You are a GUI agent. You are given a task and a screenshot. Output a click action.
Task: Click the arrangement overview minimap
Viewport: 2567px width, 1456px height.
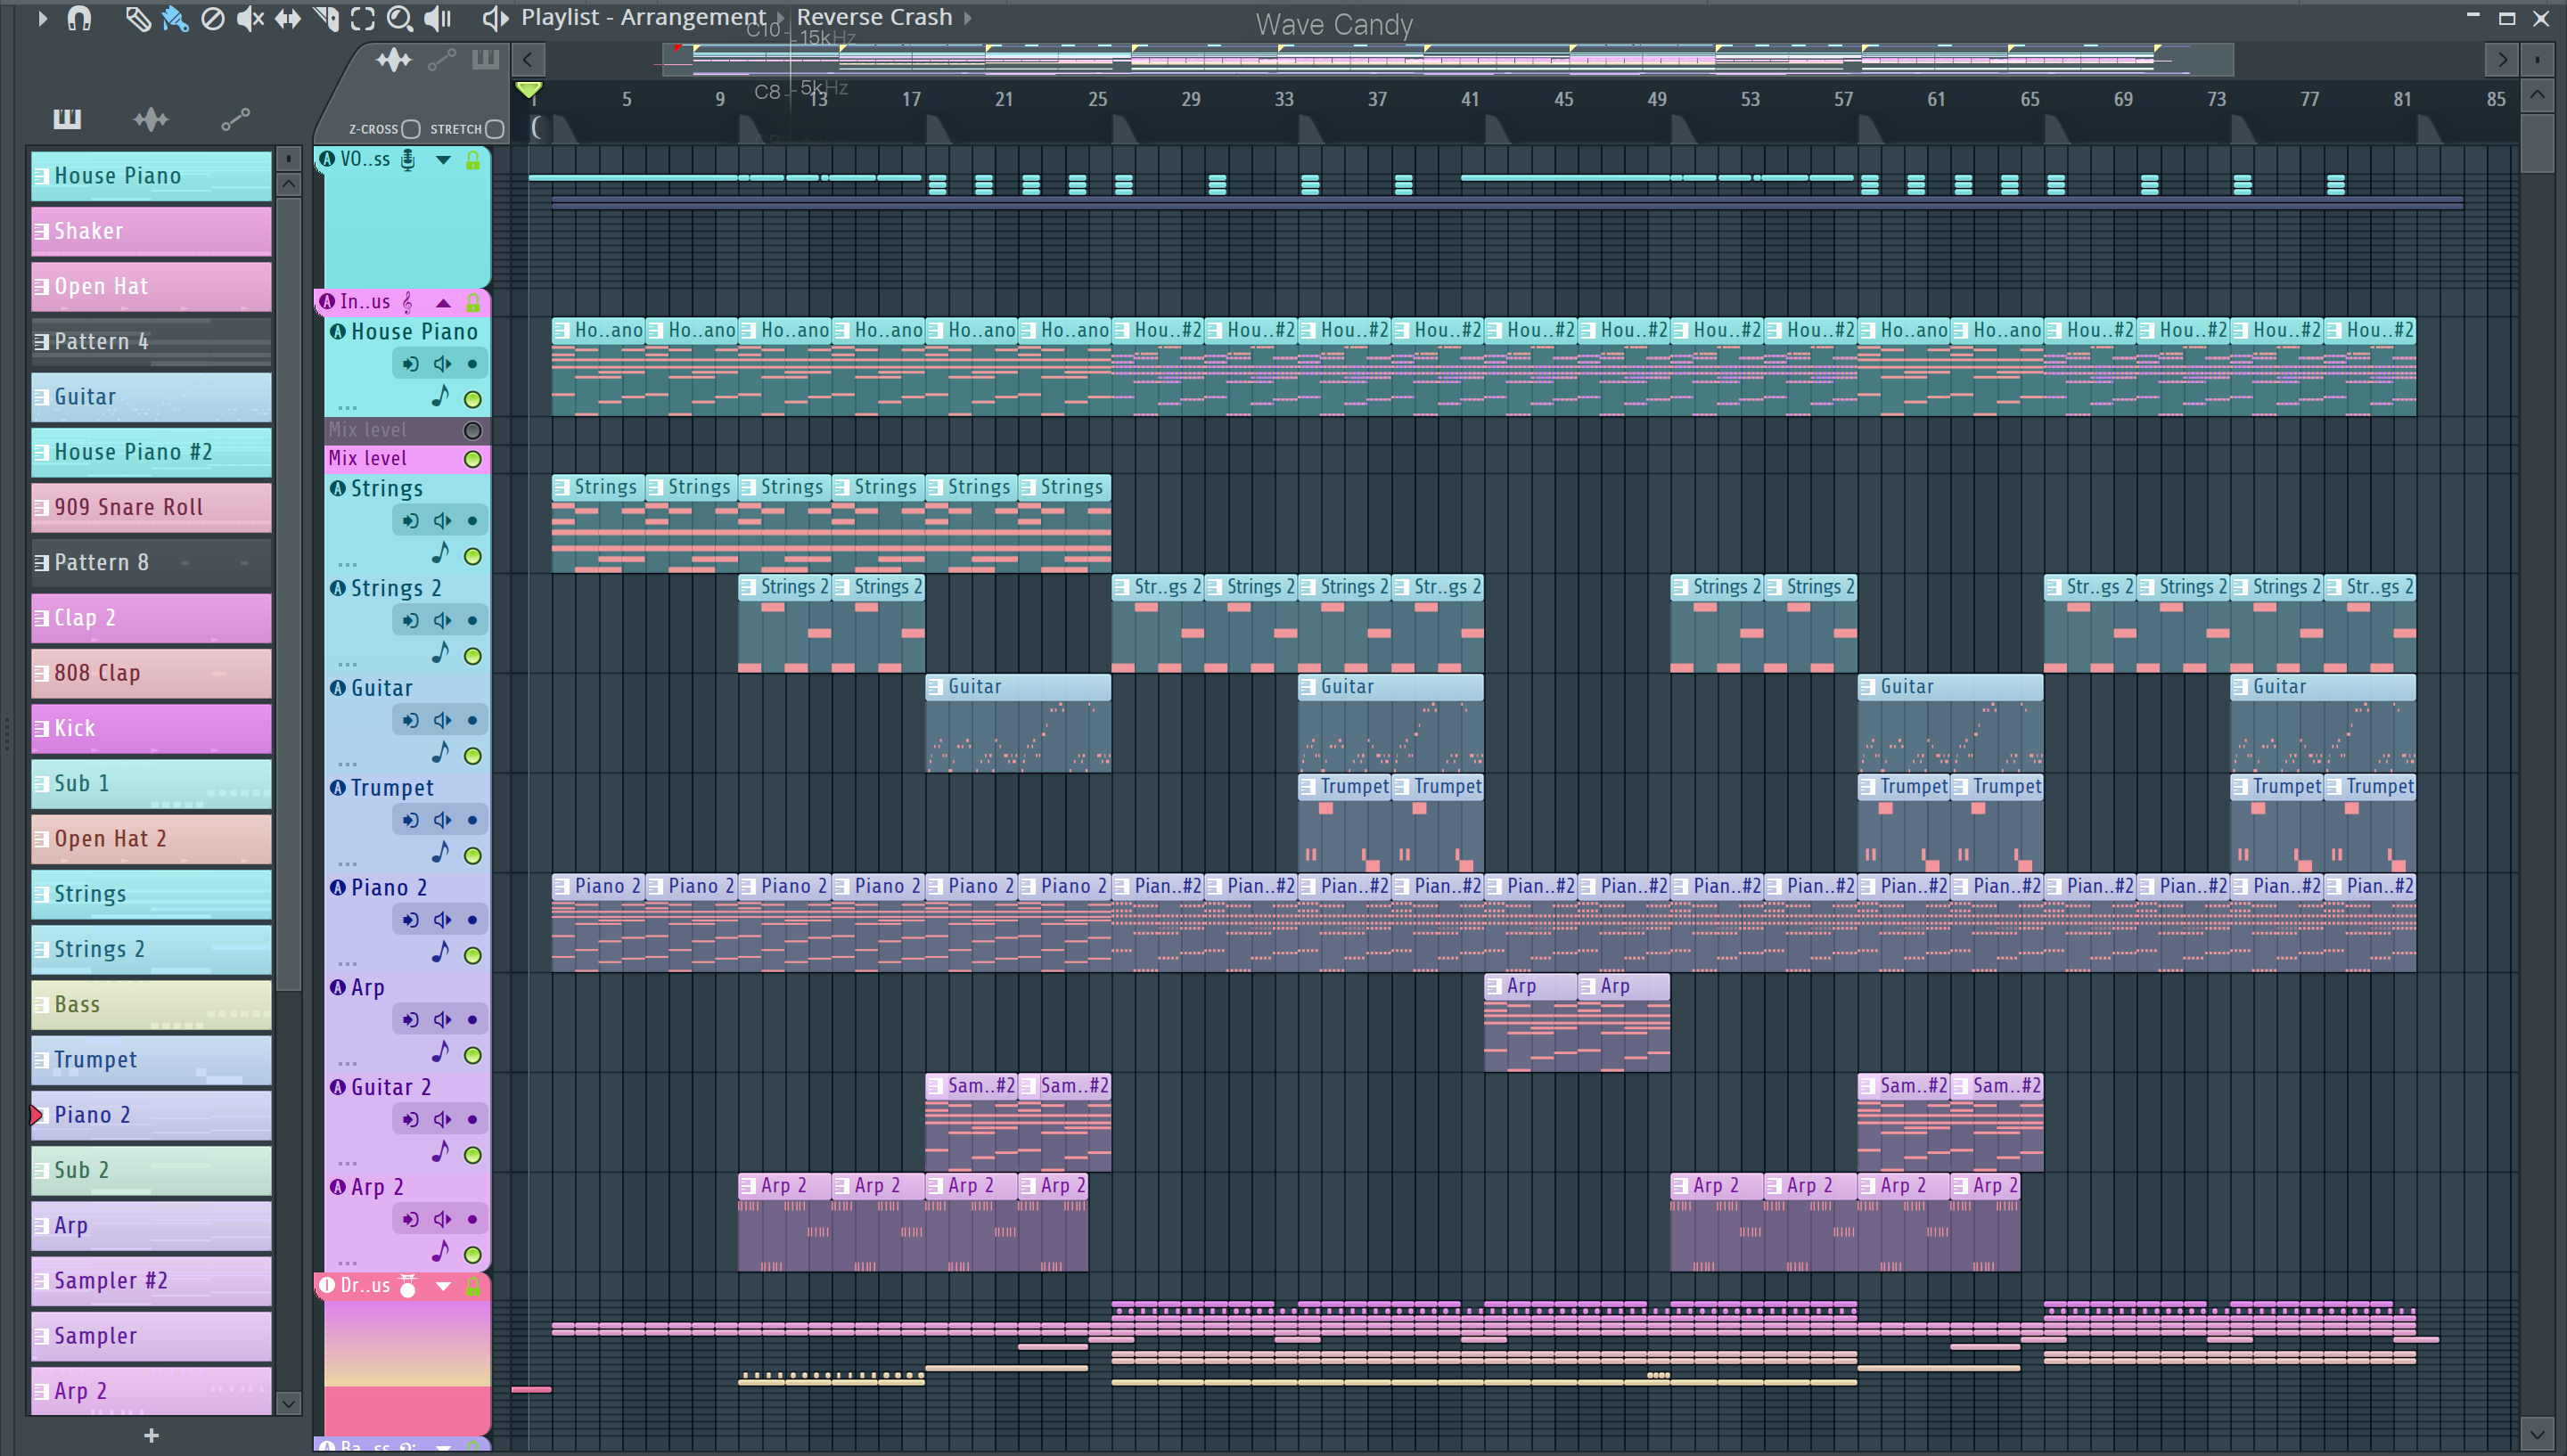(1447, 60)
